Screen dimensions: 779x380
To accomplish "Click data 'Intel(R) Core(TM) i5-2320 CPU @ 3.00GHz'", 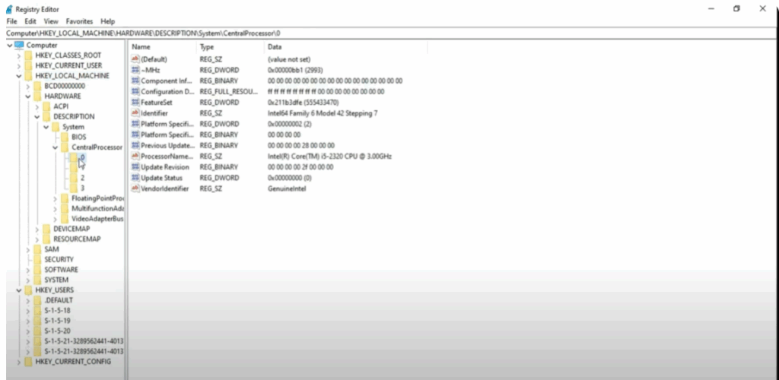I will [329, 157].
